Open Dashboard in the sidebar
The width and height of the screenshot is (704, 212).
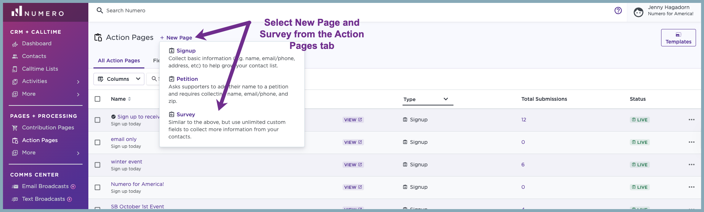click(36, 43)
